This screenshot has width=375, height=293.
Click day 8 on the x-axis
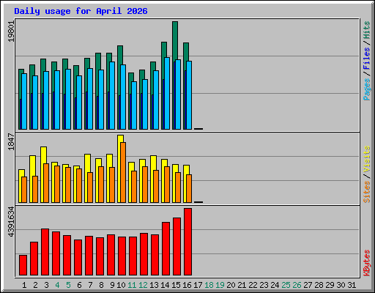(101, 285)
